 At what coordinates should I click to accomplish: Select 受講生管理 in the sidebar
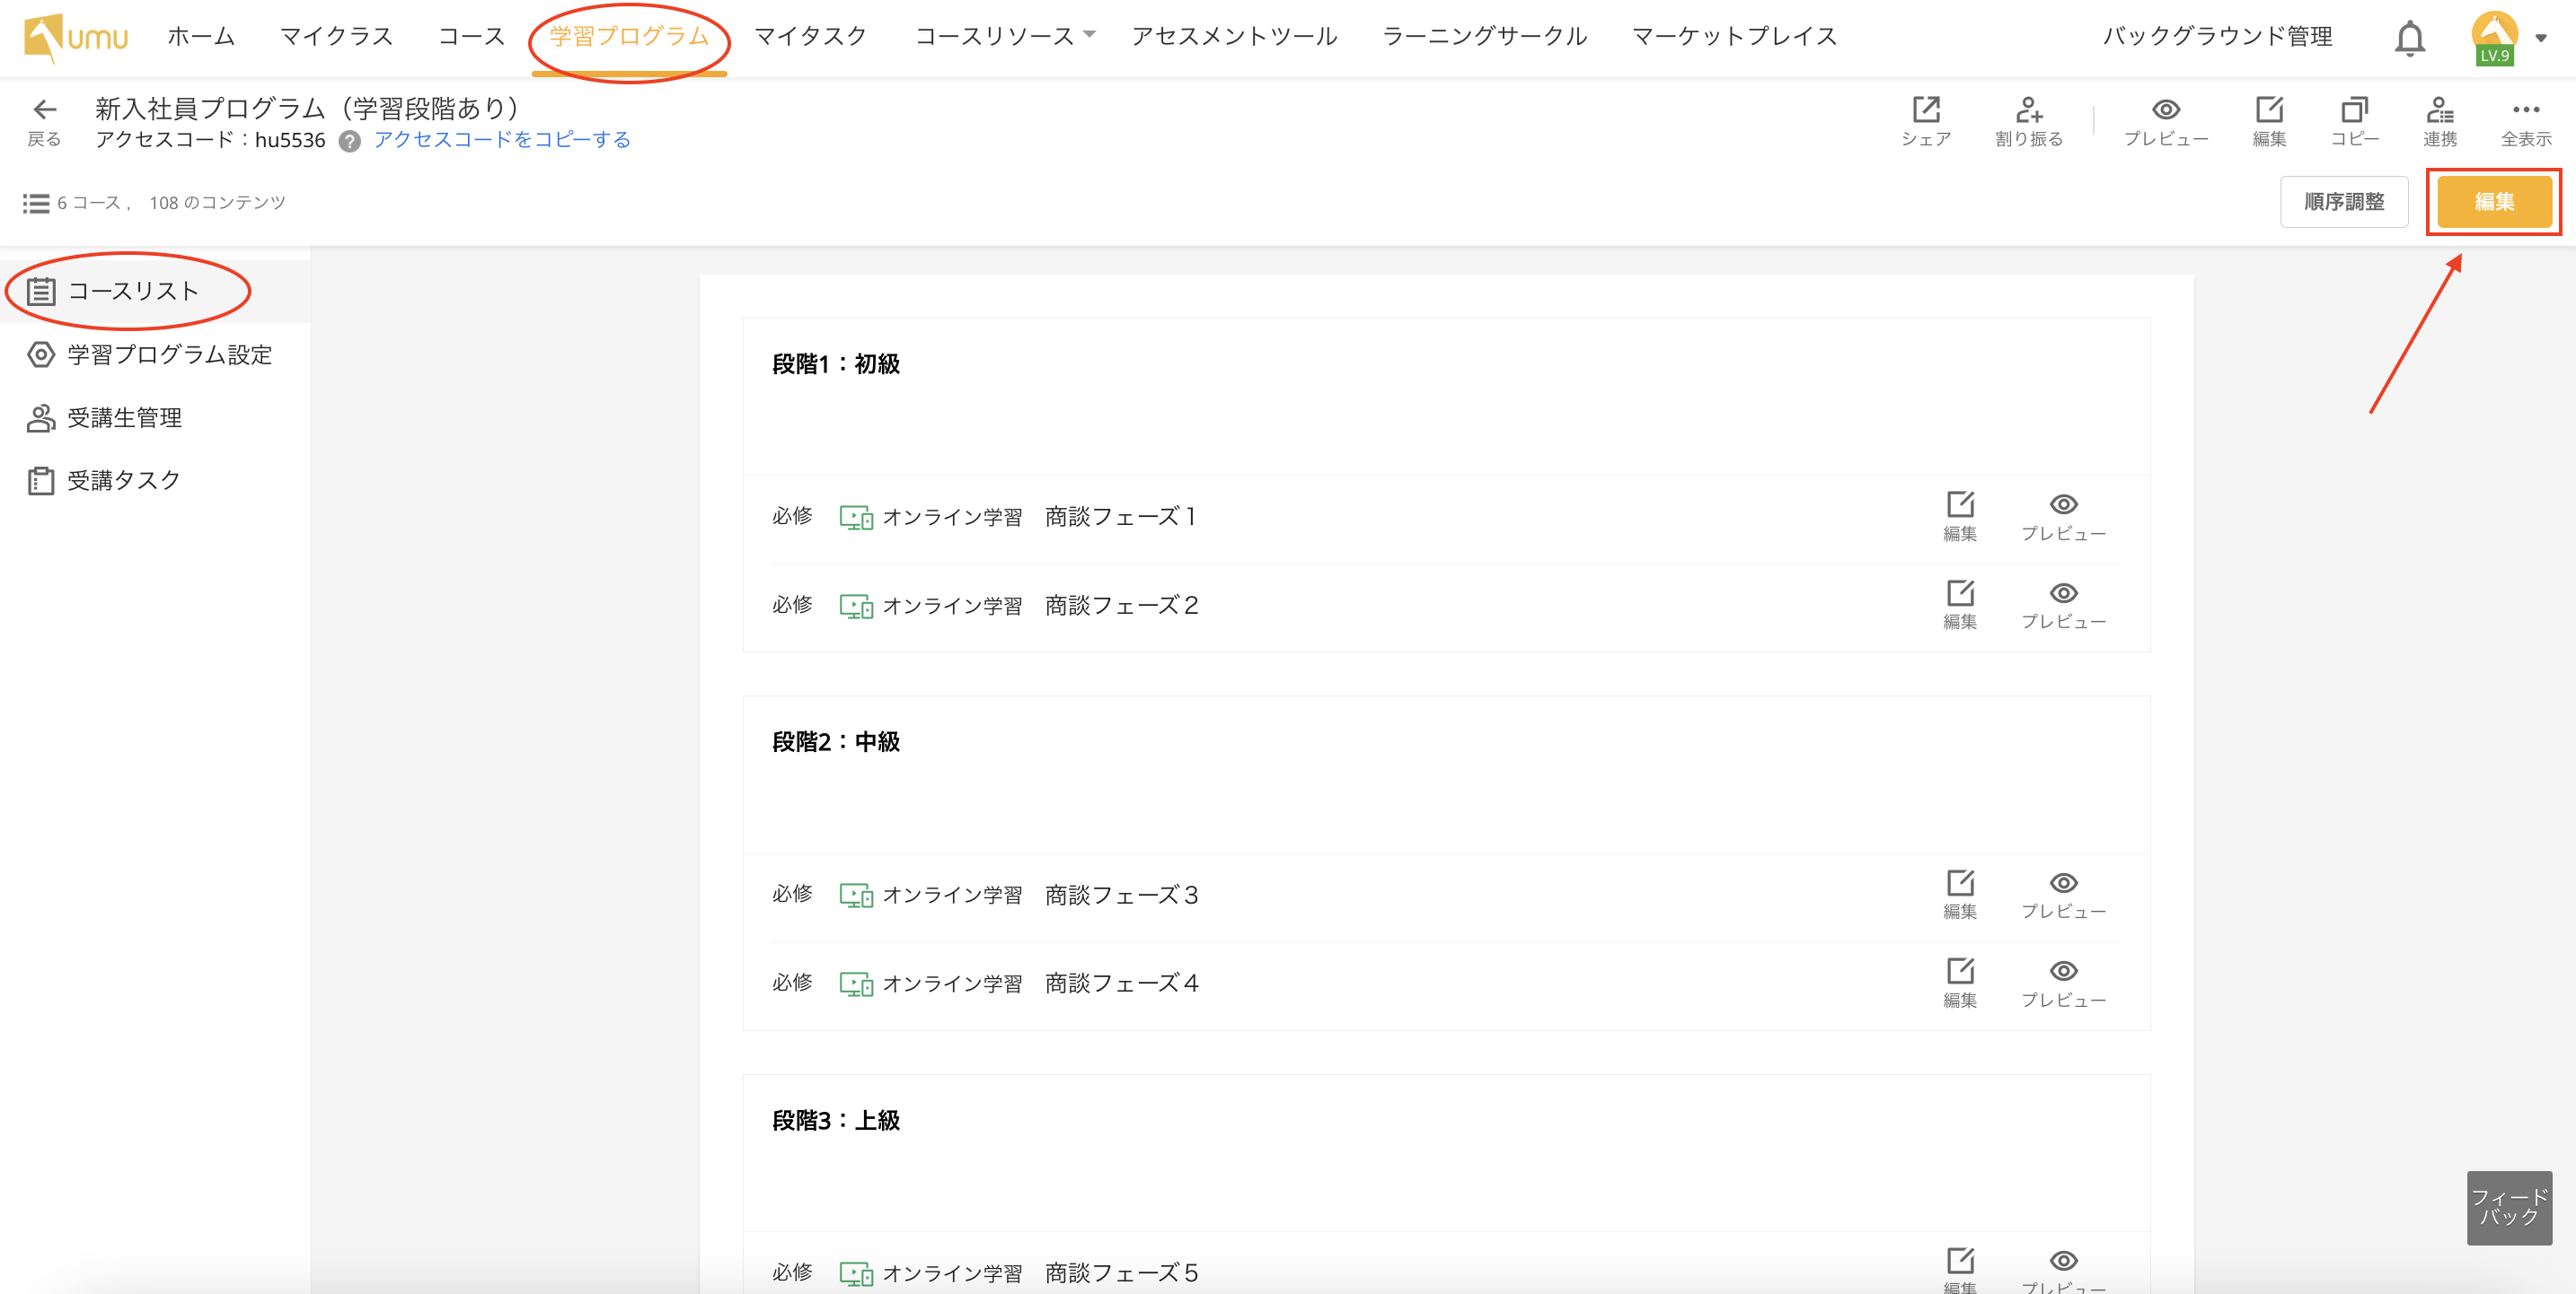coord(124,417)
